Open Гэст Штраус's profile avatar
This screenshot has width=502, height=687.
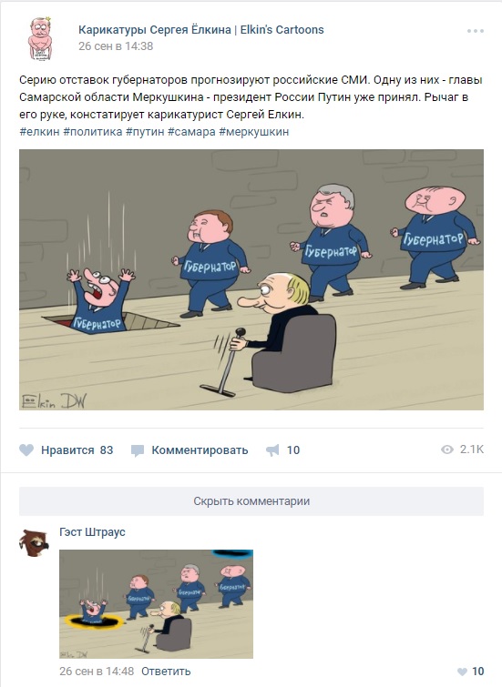tap(34, 542)
